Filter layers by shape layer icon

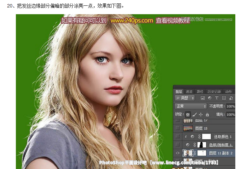224,98
